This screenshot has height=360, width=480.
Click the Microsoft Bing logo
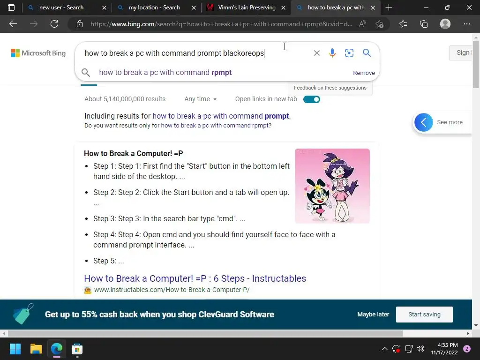pyautogui.click(x=38, y=53)
